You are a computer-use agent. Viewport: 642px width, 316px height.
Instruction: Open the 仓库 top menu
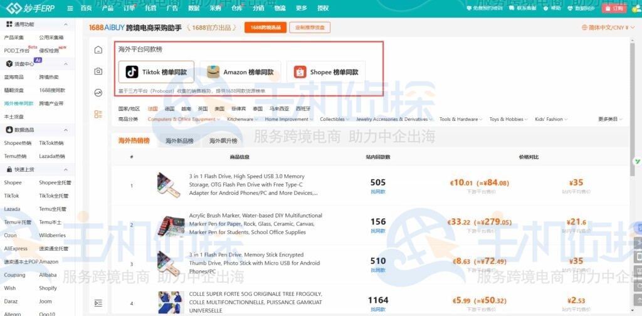pos(236,8)
